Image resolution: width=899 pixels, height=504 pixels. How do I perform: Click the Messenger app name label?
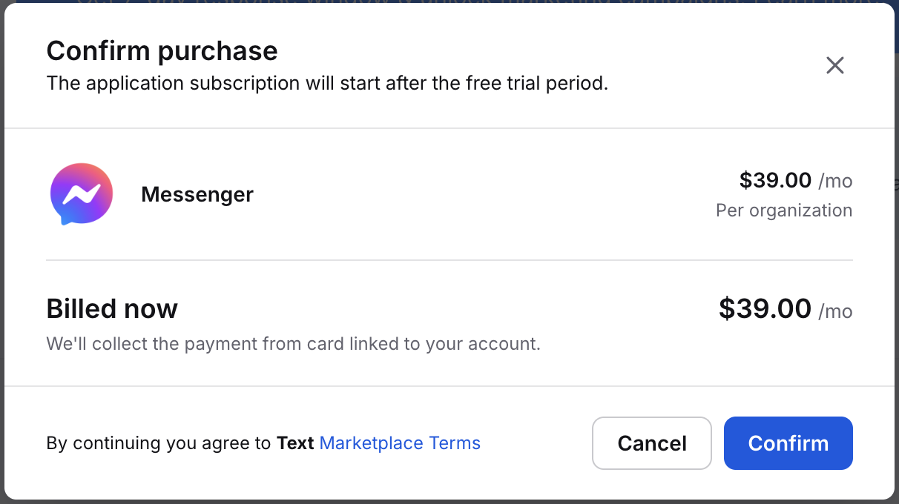197,195
